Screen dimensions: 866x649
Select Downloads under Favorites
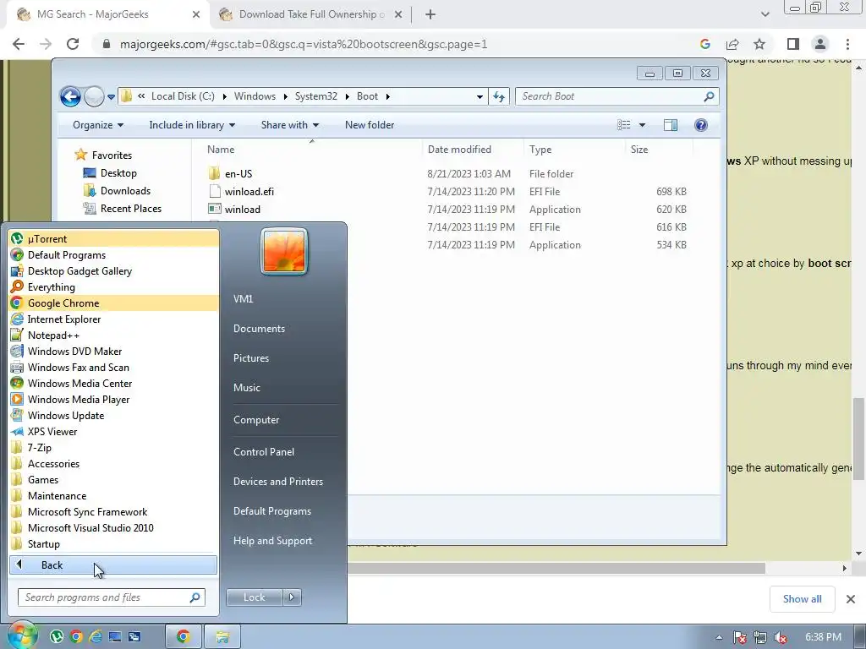tap(117, 191)
